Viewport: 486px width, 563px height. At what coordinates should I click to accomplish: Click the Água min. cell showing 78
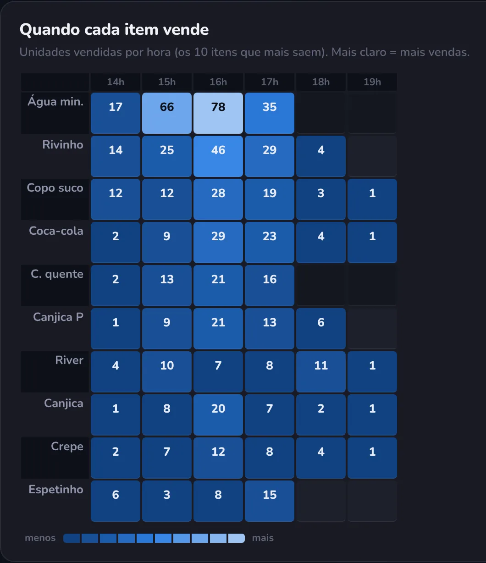(x=218, y=113)
